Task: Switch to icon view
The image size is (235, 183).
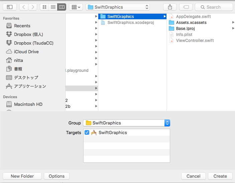Action: pyautogui.click(x=44, y=7)
